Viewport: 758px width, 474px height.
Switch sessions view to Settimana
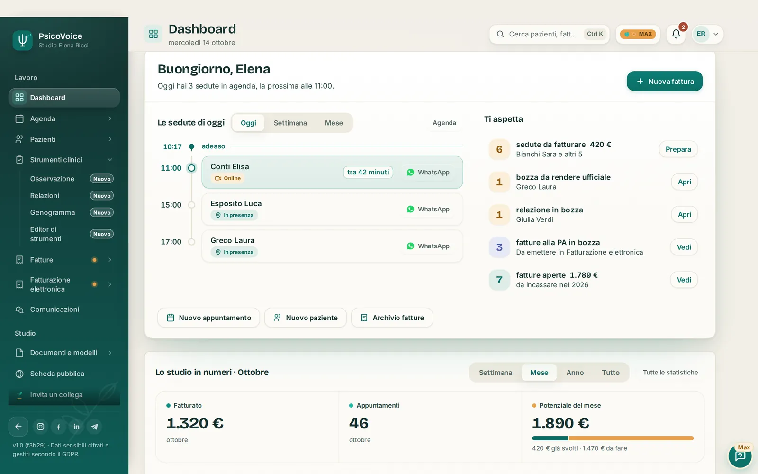[x=290, y=123]
